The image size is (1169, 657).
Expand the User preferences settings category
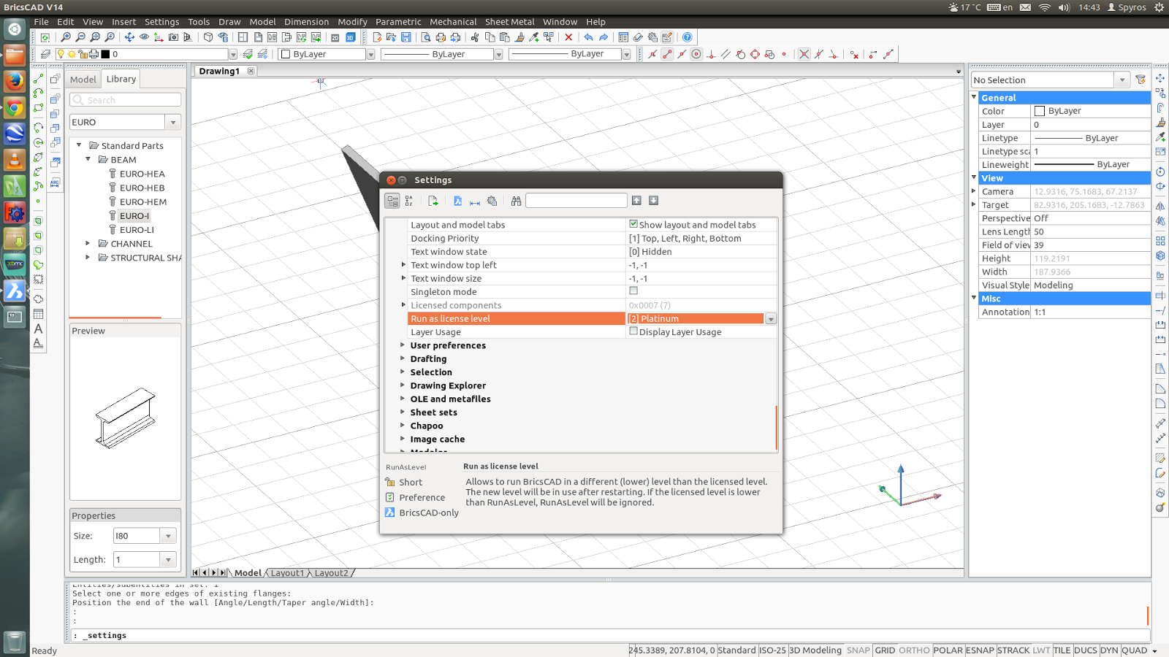click(403, 345)
